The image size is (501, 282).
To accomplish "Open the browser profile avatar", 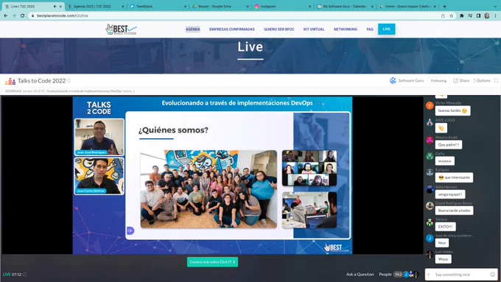I will click(x=487, y=15).
